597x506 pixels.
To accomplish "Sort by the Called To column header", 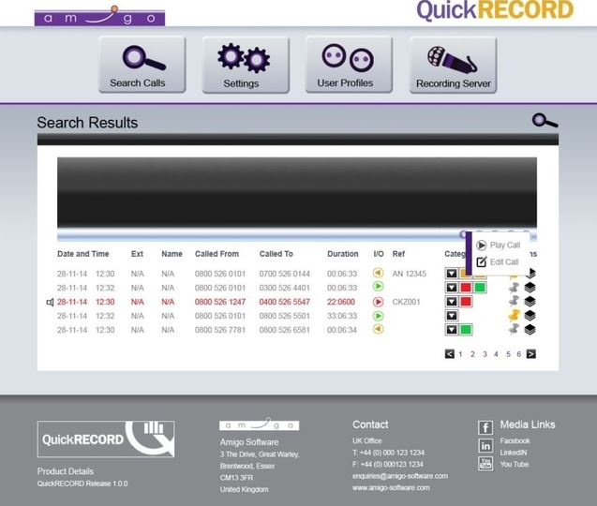I will point(276,254).
